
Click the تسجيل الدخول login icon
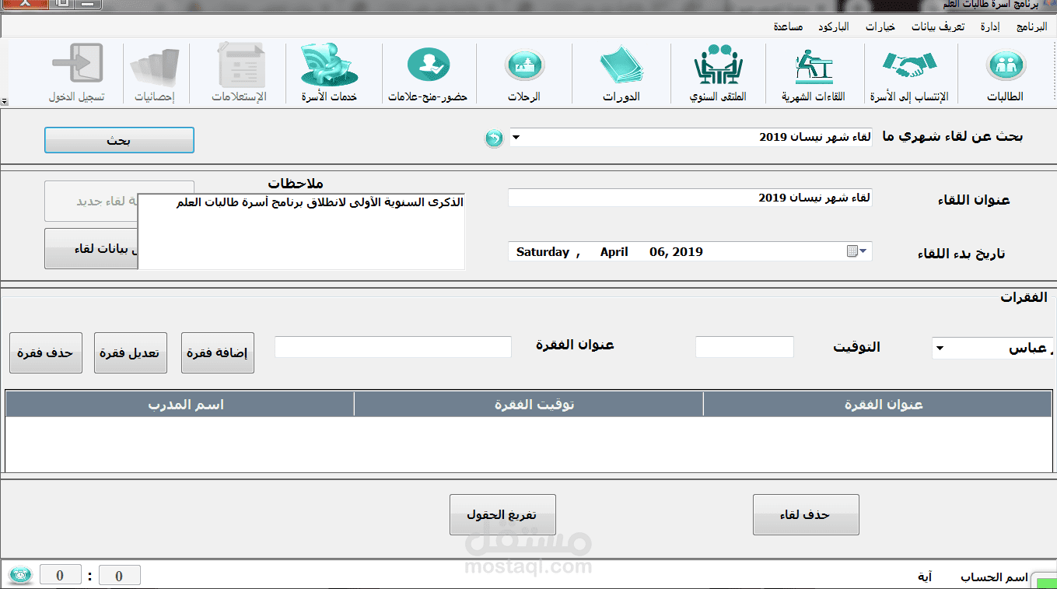77,75
